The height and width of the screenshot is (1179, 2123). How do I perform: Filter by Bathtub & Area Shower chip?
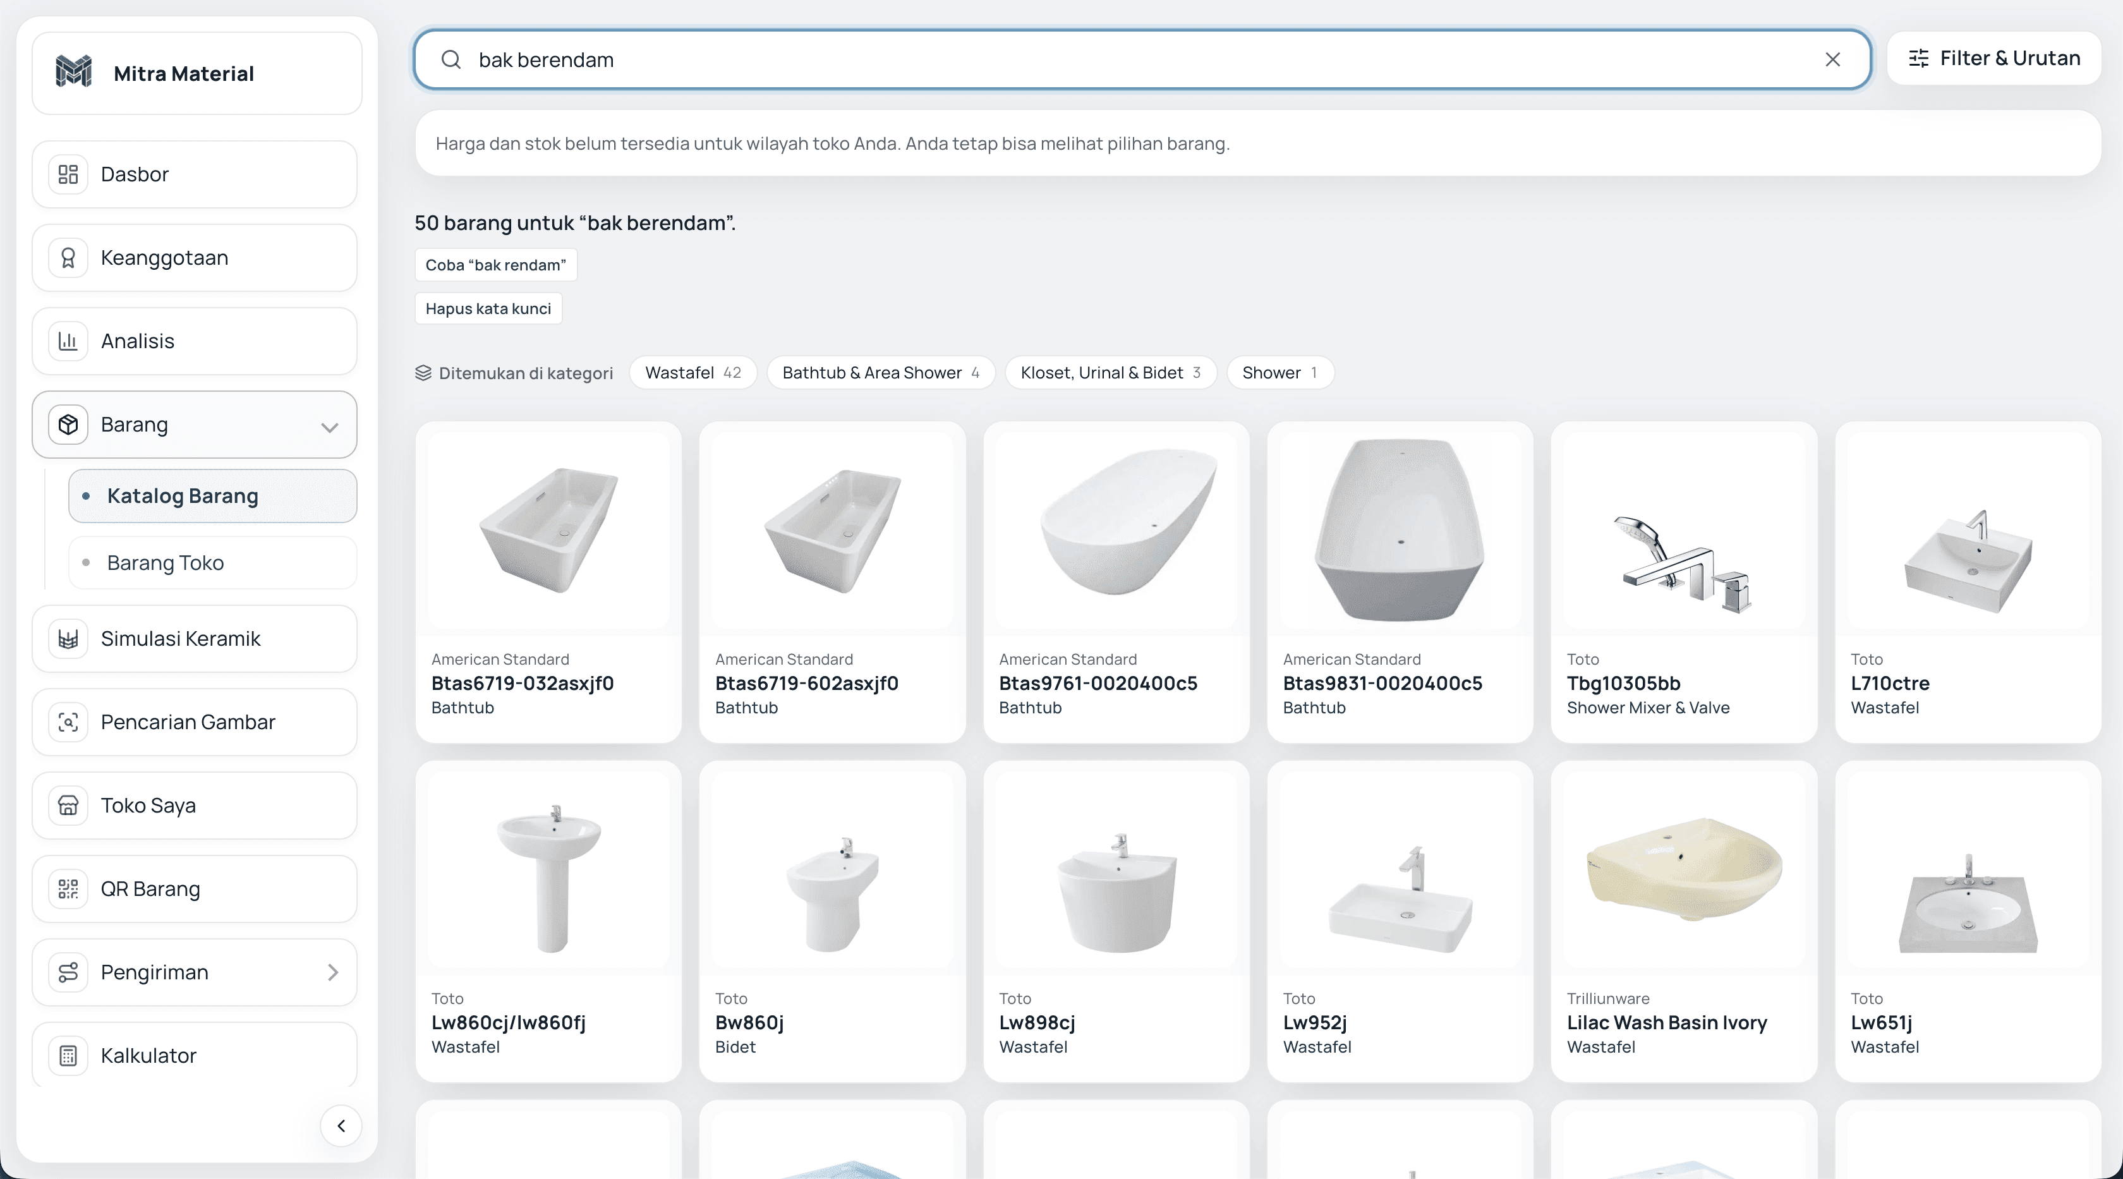pyautogui.click(x=881, y=372)
